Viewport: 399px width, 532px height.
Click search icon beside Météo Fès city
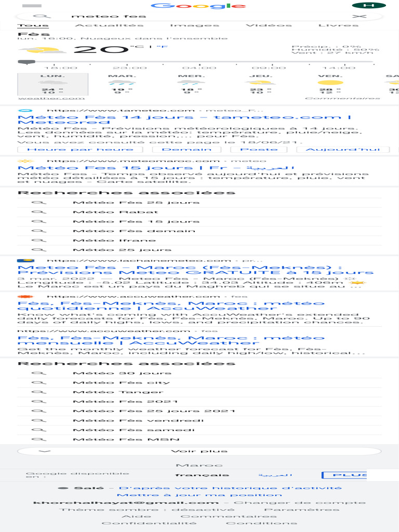coord(38,383)
